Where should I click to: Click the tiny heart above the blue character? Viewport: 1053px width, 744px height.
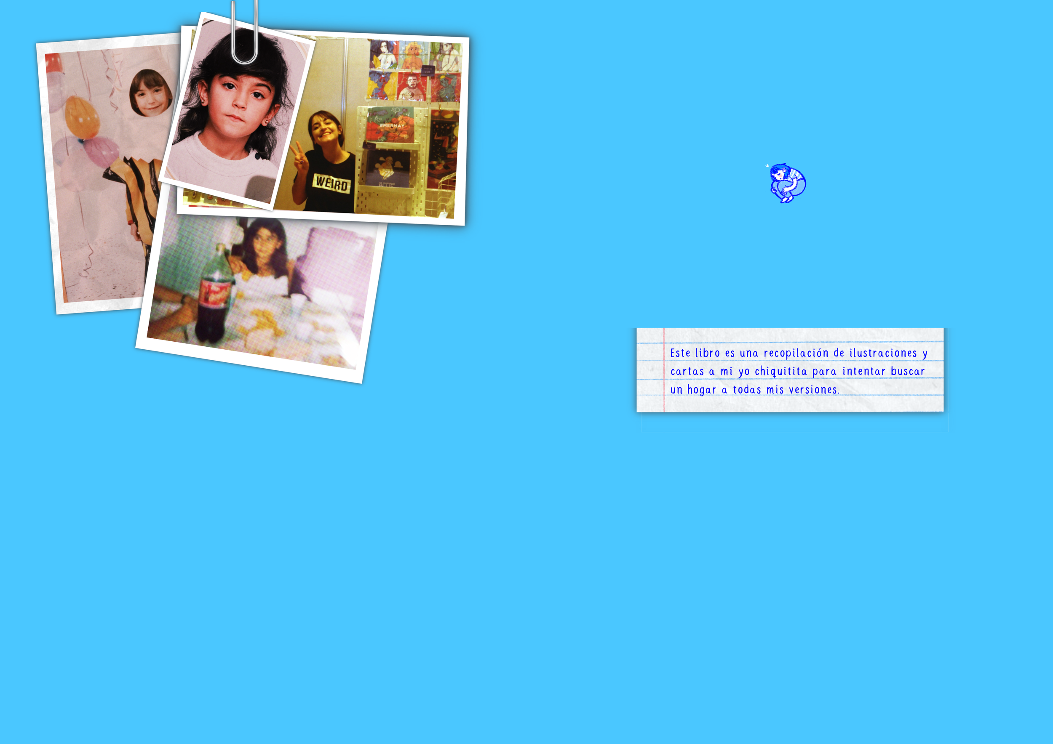pos(767,165)
